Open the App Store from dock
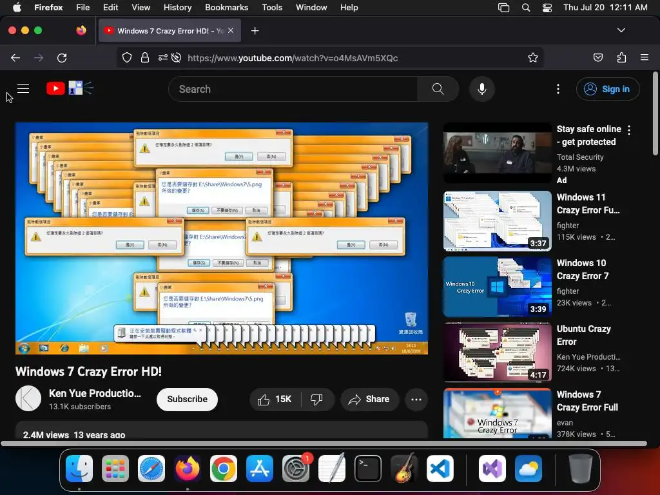Image resolution: width=660 pixels, height=495 pixels. point(260,469)
